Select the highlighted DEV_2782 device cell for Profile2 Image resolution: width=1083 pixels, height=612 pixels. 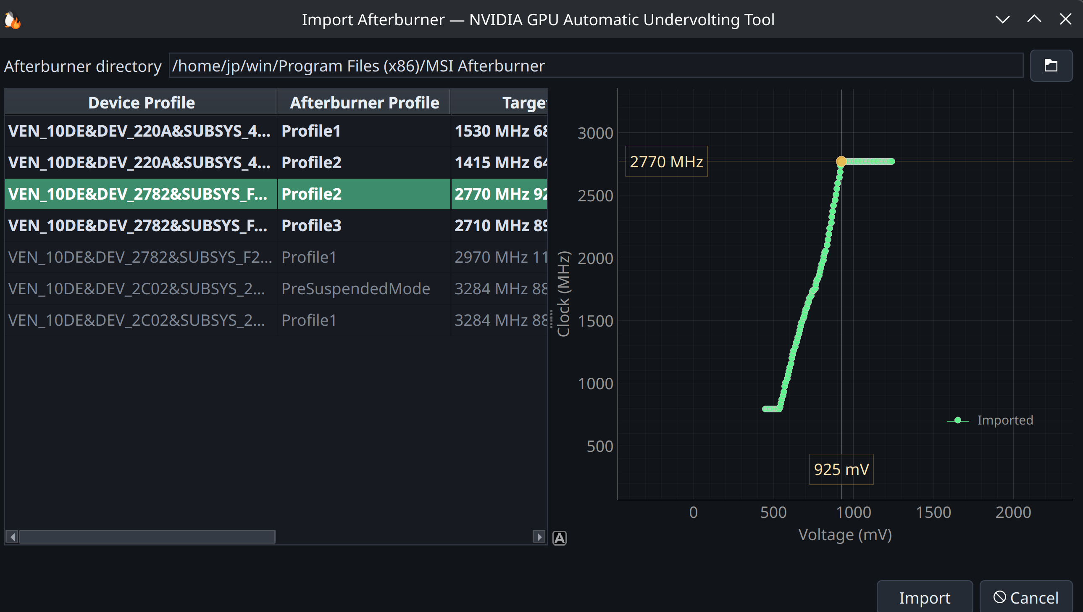click(141, 194)
